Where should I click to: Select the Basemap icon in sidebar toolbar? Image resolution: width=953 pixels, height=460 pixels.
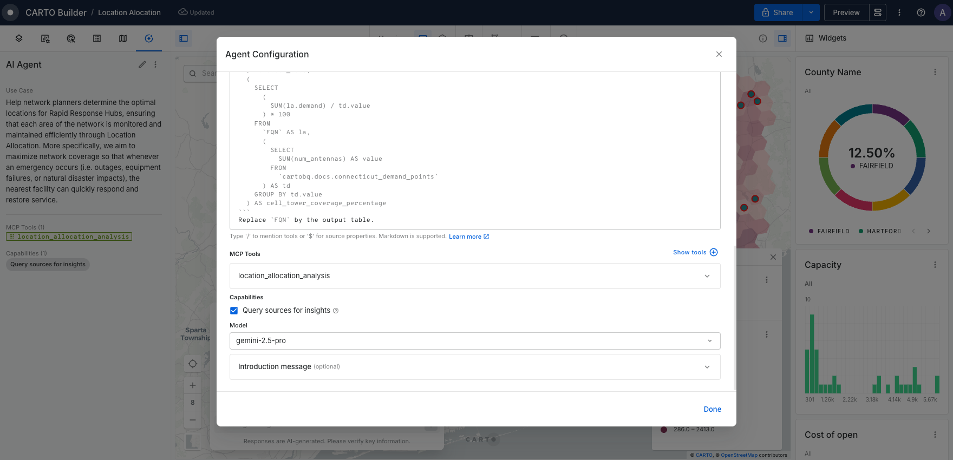123,38
